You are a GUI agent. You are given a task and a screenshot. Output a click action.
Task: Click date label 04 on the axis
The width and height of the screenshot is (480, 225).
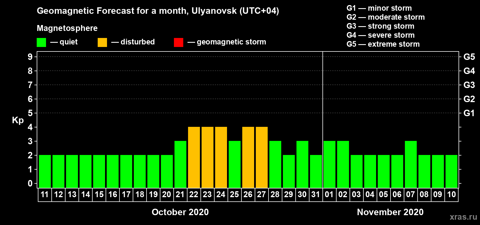pyautogui.click(x=370, y=194)
